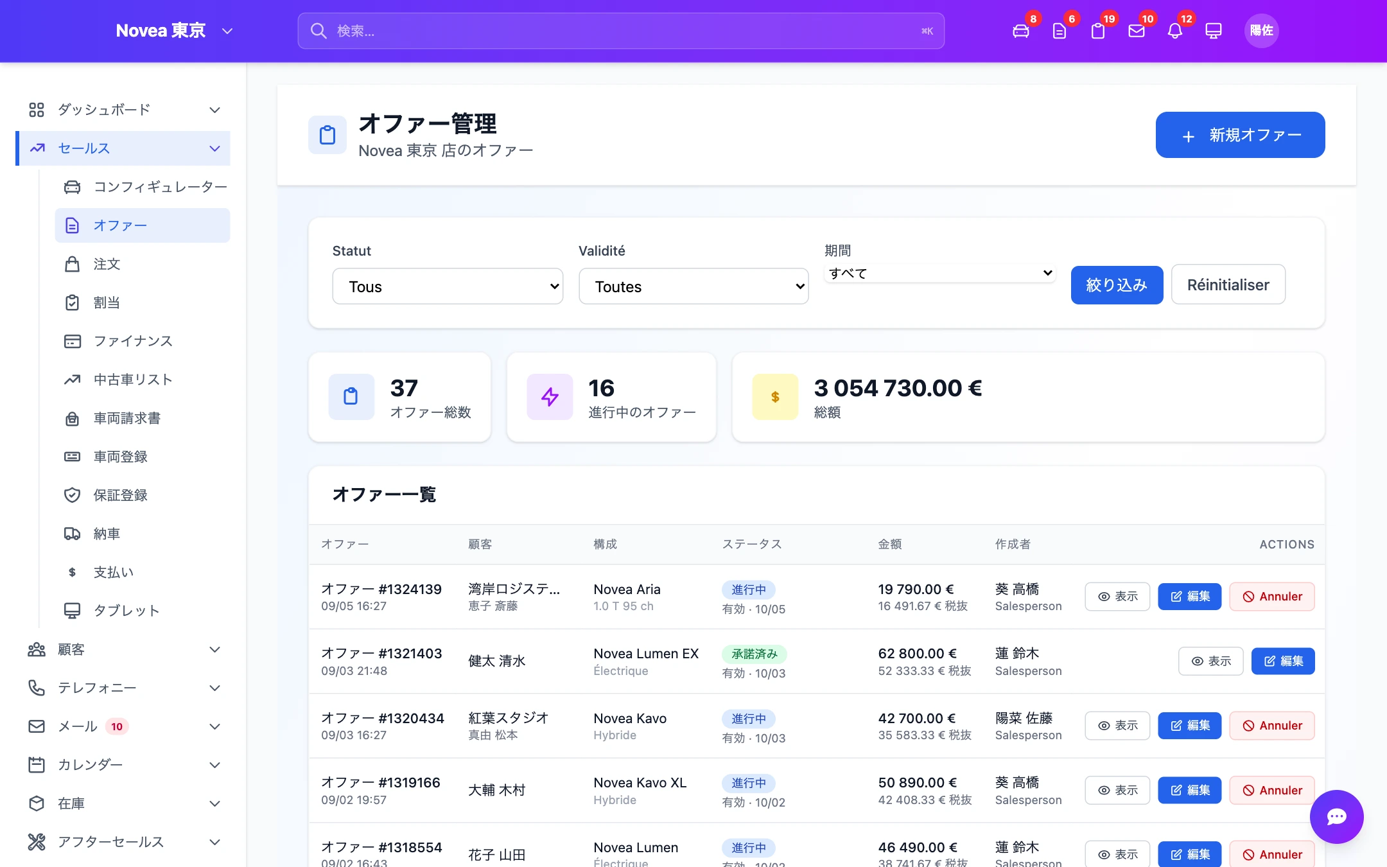Click the 納車 truck icon
This screenshot has height=867, width=1387.
73,534
